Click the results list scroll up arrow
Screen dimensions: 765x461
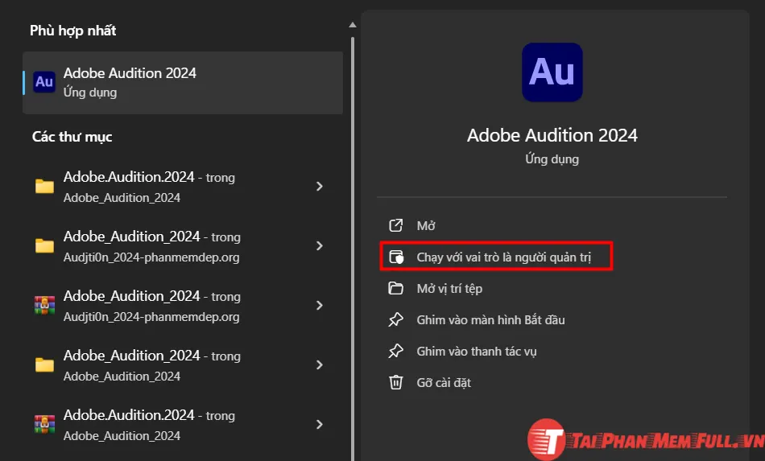pos(353,25)
